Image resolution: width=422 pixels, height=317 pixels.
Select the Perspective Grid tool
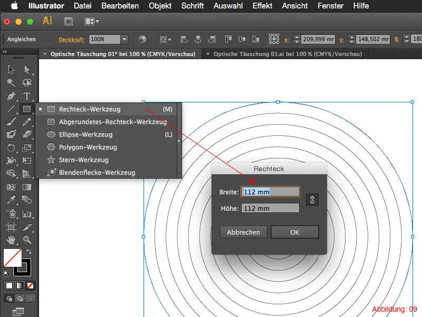pyautogui.click(x=27, y=173)
